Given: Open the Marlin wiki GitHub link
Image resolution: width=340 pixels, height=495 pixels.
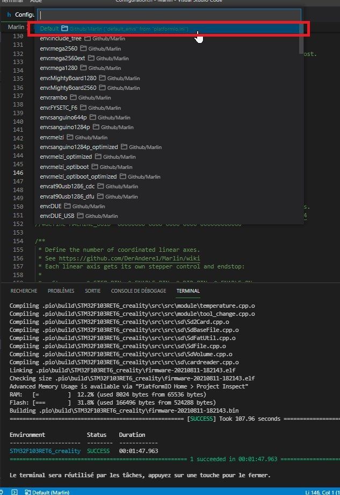Looking at the screenshot, I should [x=129, y=258].
